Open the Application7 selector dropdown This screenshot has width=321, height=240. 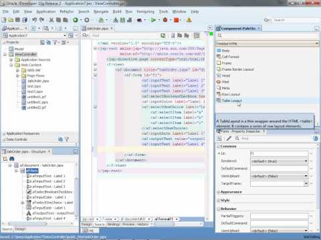click(65, 35)
